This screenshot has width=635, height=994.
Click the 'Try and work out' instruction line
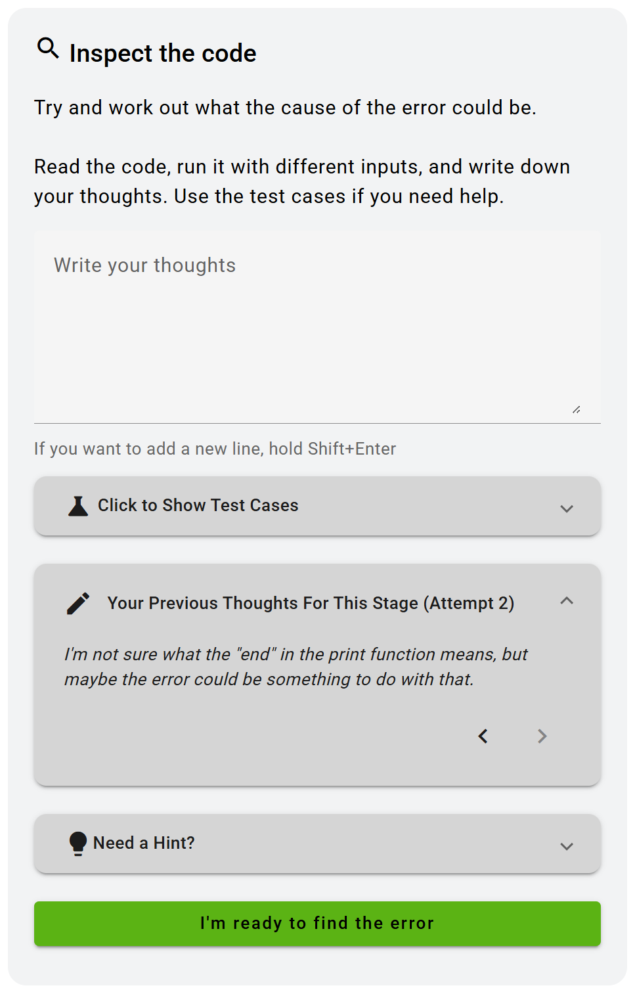[x=285, y=108]
